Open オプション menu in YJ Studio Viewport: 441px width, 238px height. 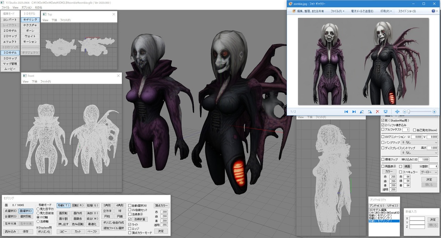pos(27,7)
